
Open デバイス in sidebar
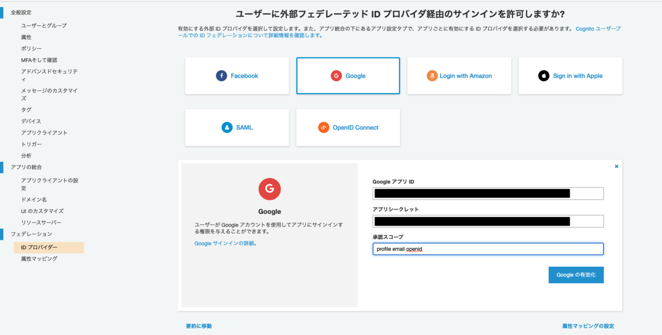31,121
